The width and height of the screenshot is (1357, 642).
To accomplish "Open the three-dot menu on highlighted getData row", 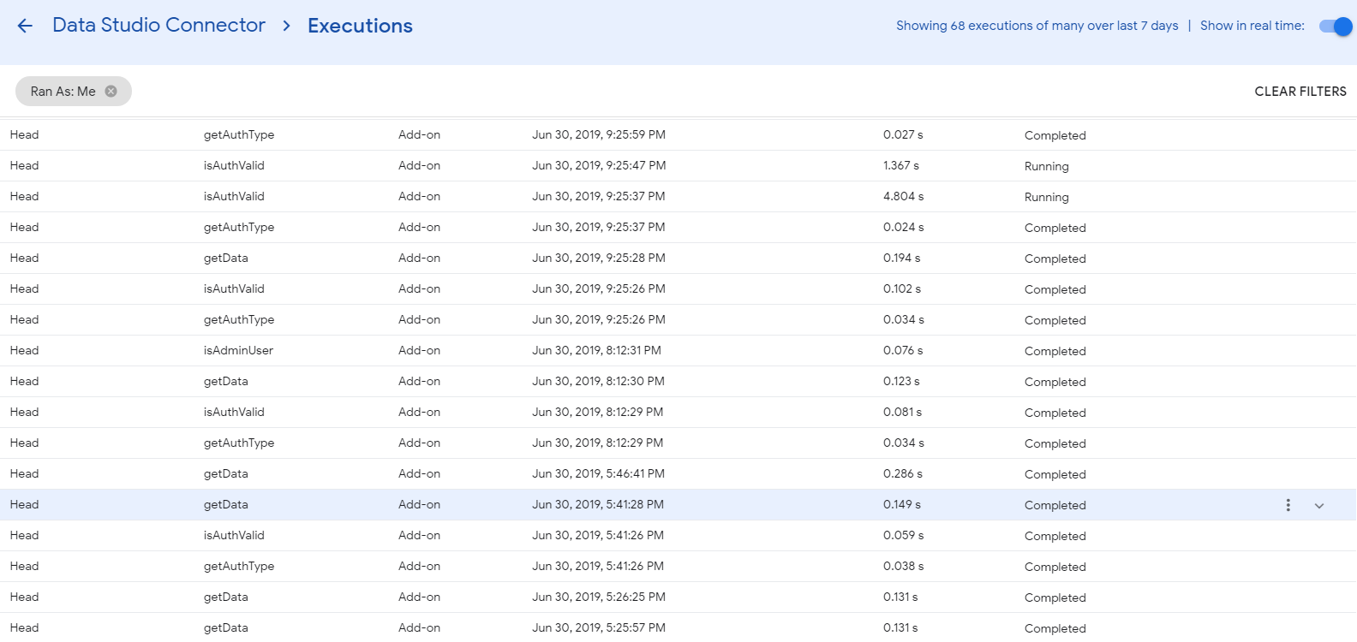I will click(x=1288, y=505).
